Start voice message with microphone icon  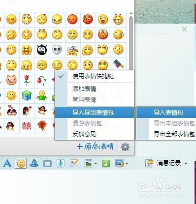click(x=61, y=163)
